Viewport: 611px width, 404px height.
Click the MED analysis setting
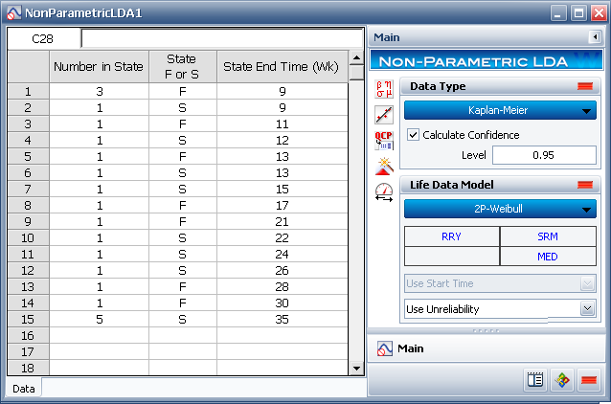pos(548,256)
